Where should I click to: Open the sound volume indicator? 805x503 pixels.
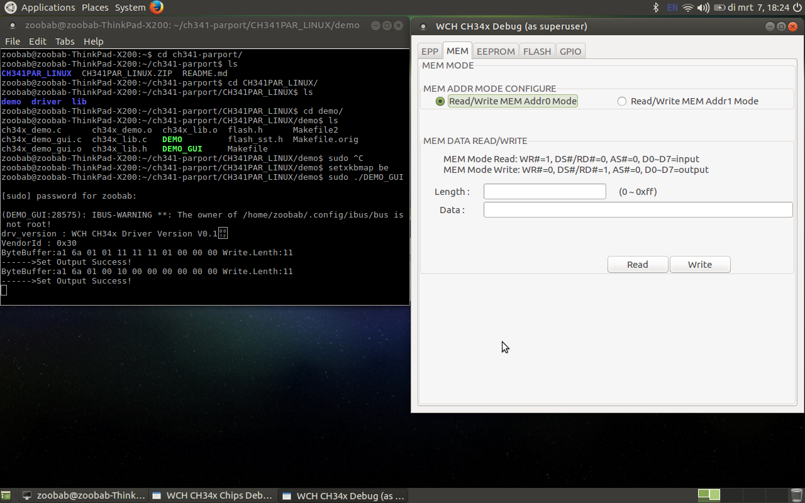(x=704, y=8)
